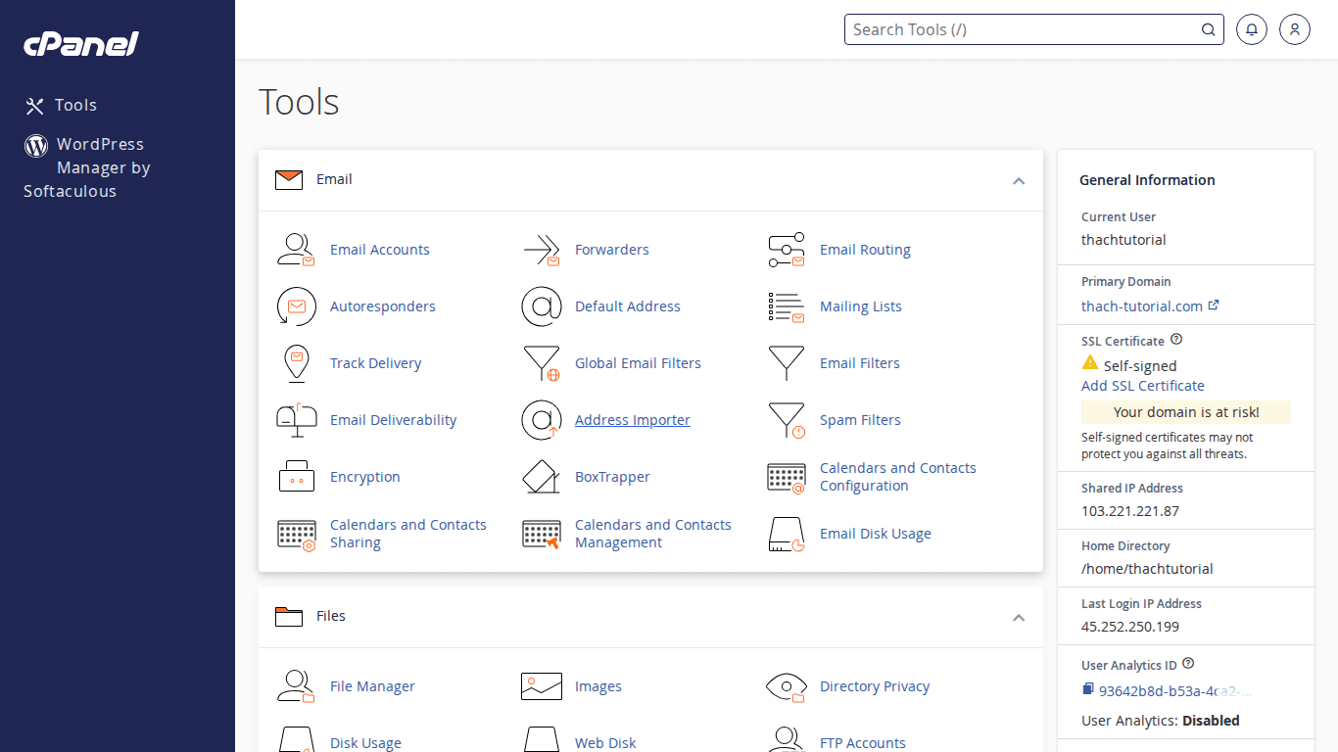Open the user account icon
The width and height of the screenshot is (1338, 752).
click(x=1295, y=29)
